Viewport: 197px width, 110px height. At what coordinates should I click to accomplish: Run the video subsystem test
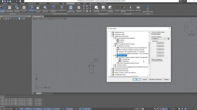point(148,9)
